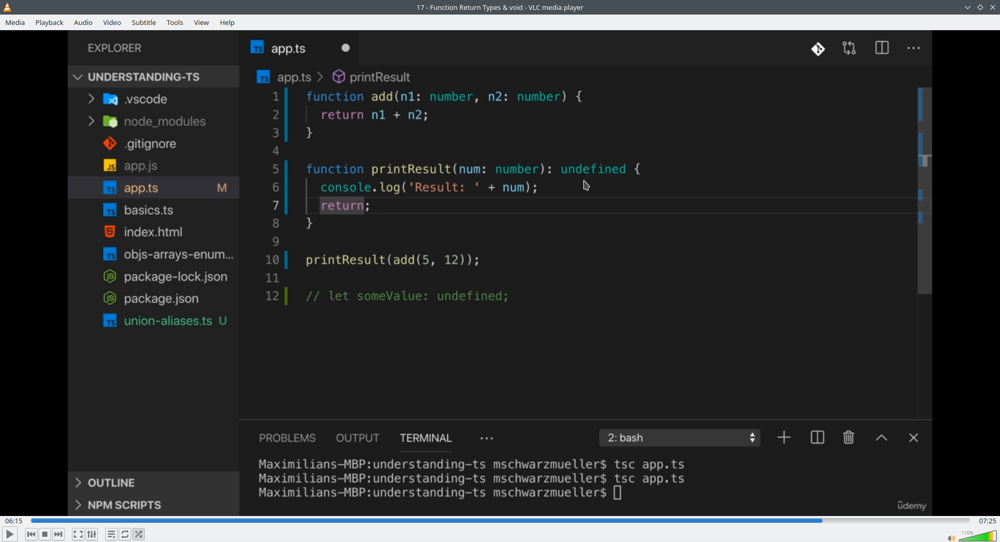
Task: Open the Subtitle menu
Action: point(144,23)
